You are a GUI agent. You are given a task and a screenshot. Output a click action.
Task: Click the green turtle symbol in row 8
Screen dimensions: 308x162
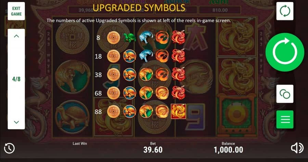(x=130, y=38)
